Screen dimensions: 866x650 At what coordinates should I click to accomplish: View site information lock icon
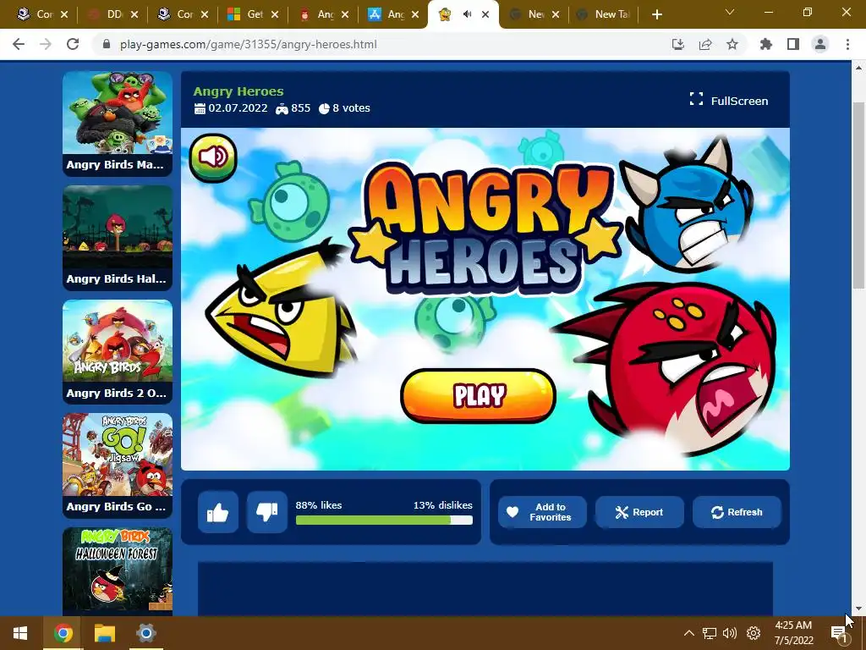[107, 44]
